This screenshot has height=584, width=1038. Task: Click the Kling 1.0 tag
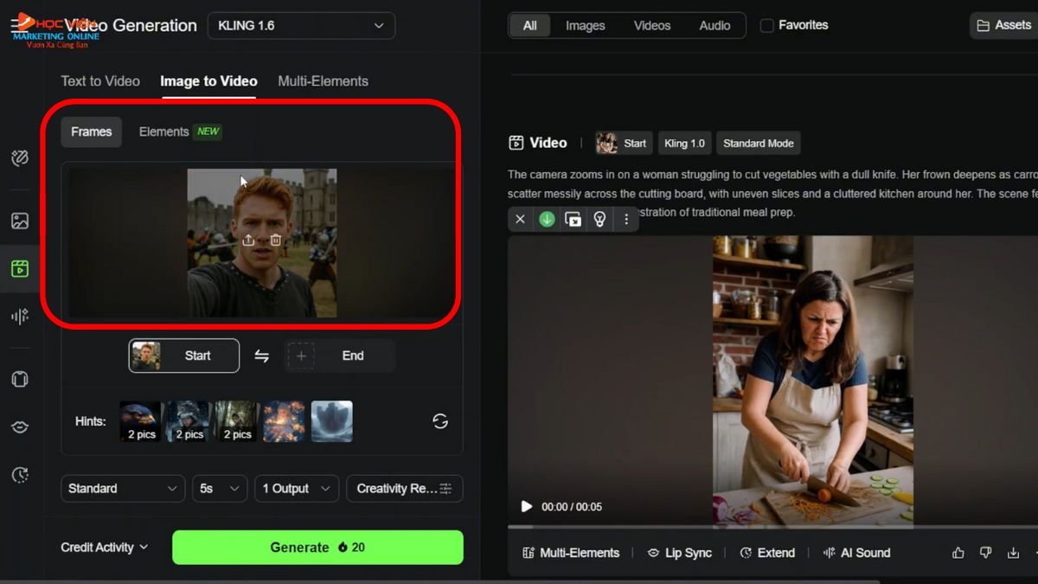[x=684, y=143]
